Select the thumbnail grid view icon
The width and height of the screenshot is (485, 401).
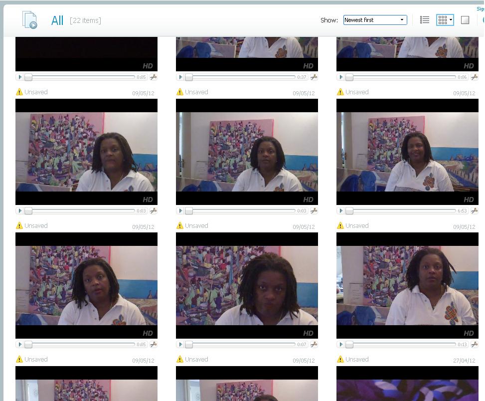click(442, 20)
